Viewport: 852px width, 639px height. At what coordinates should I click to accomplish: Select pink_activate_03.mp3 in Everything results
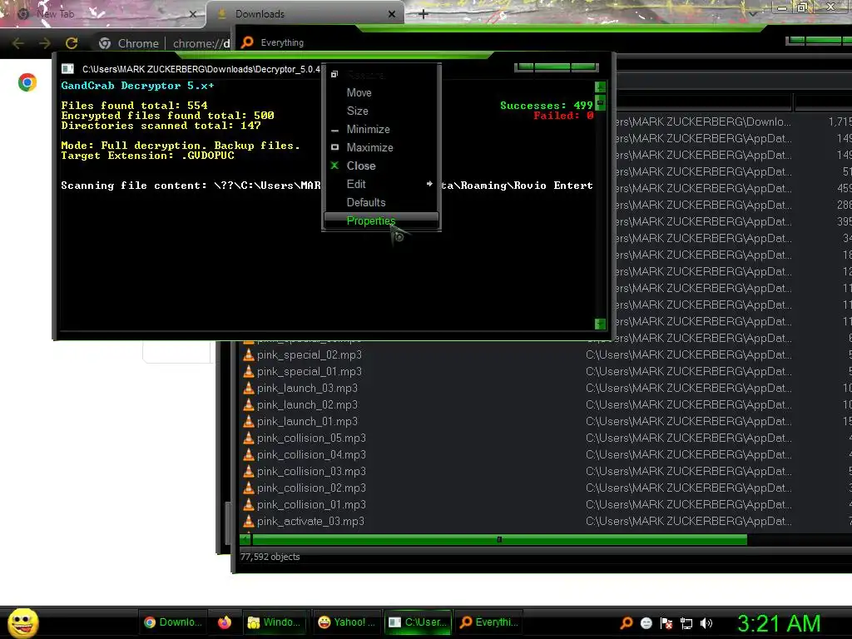click(310, 522)
